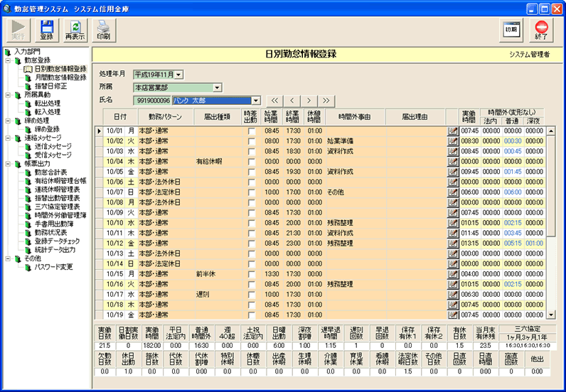Open edit icon for the 10/07 row
Image resolution: width=566 pixels, height=392 pixels.
(x=452, y=192)
